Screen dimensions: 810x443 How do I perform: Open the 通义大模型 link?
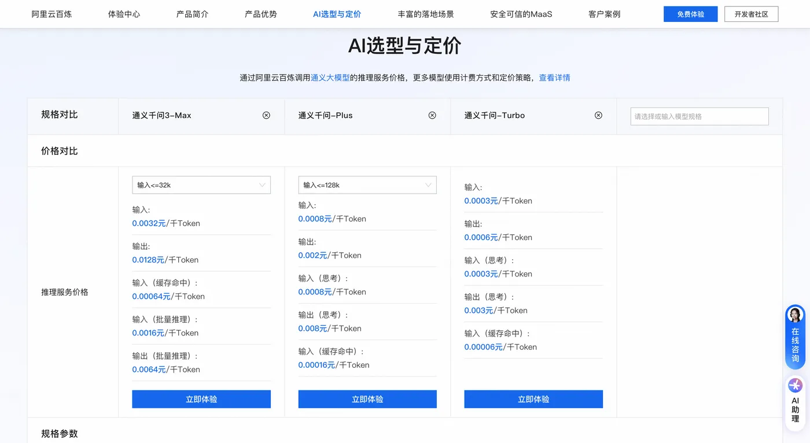[330, 77]
